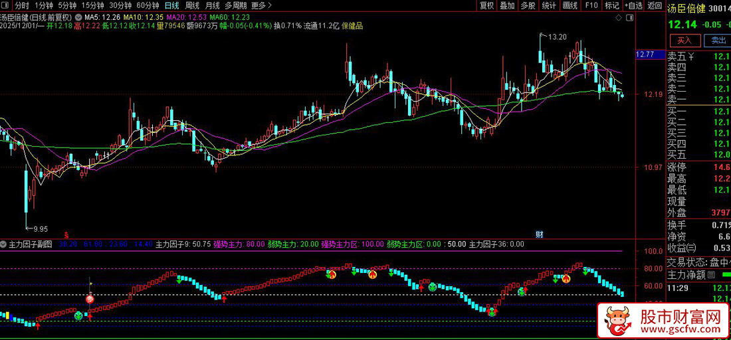Click the diamond icon above the chart

617,17
